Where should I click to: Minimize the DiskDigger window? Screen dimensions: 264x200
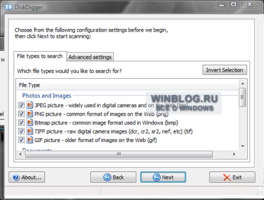[221, 5]
